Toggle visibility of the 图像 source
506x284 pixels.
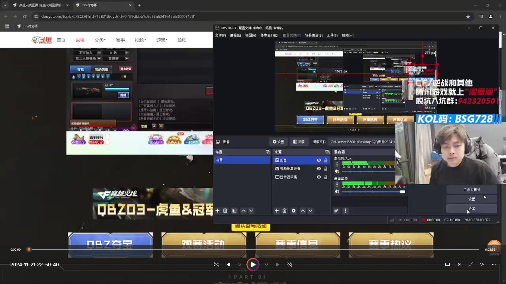pyautogui.click(x=319, y=160)
